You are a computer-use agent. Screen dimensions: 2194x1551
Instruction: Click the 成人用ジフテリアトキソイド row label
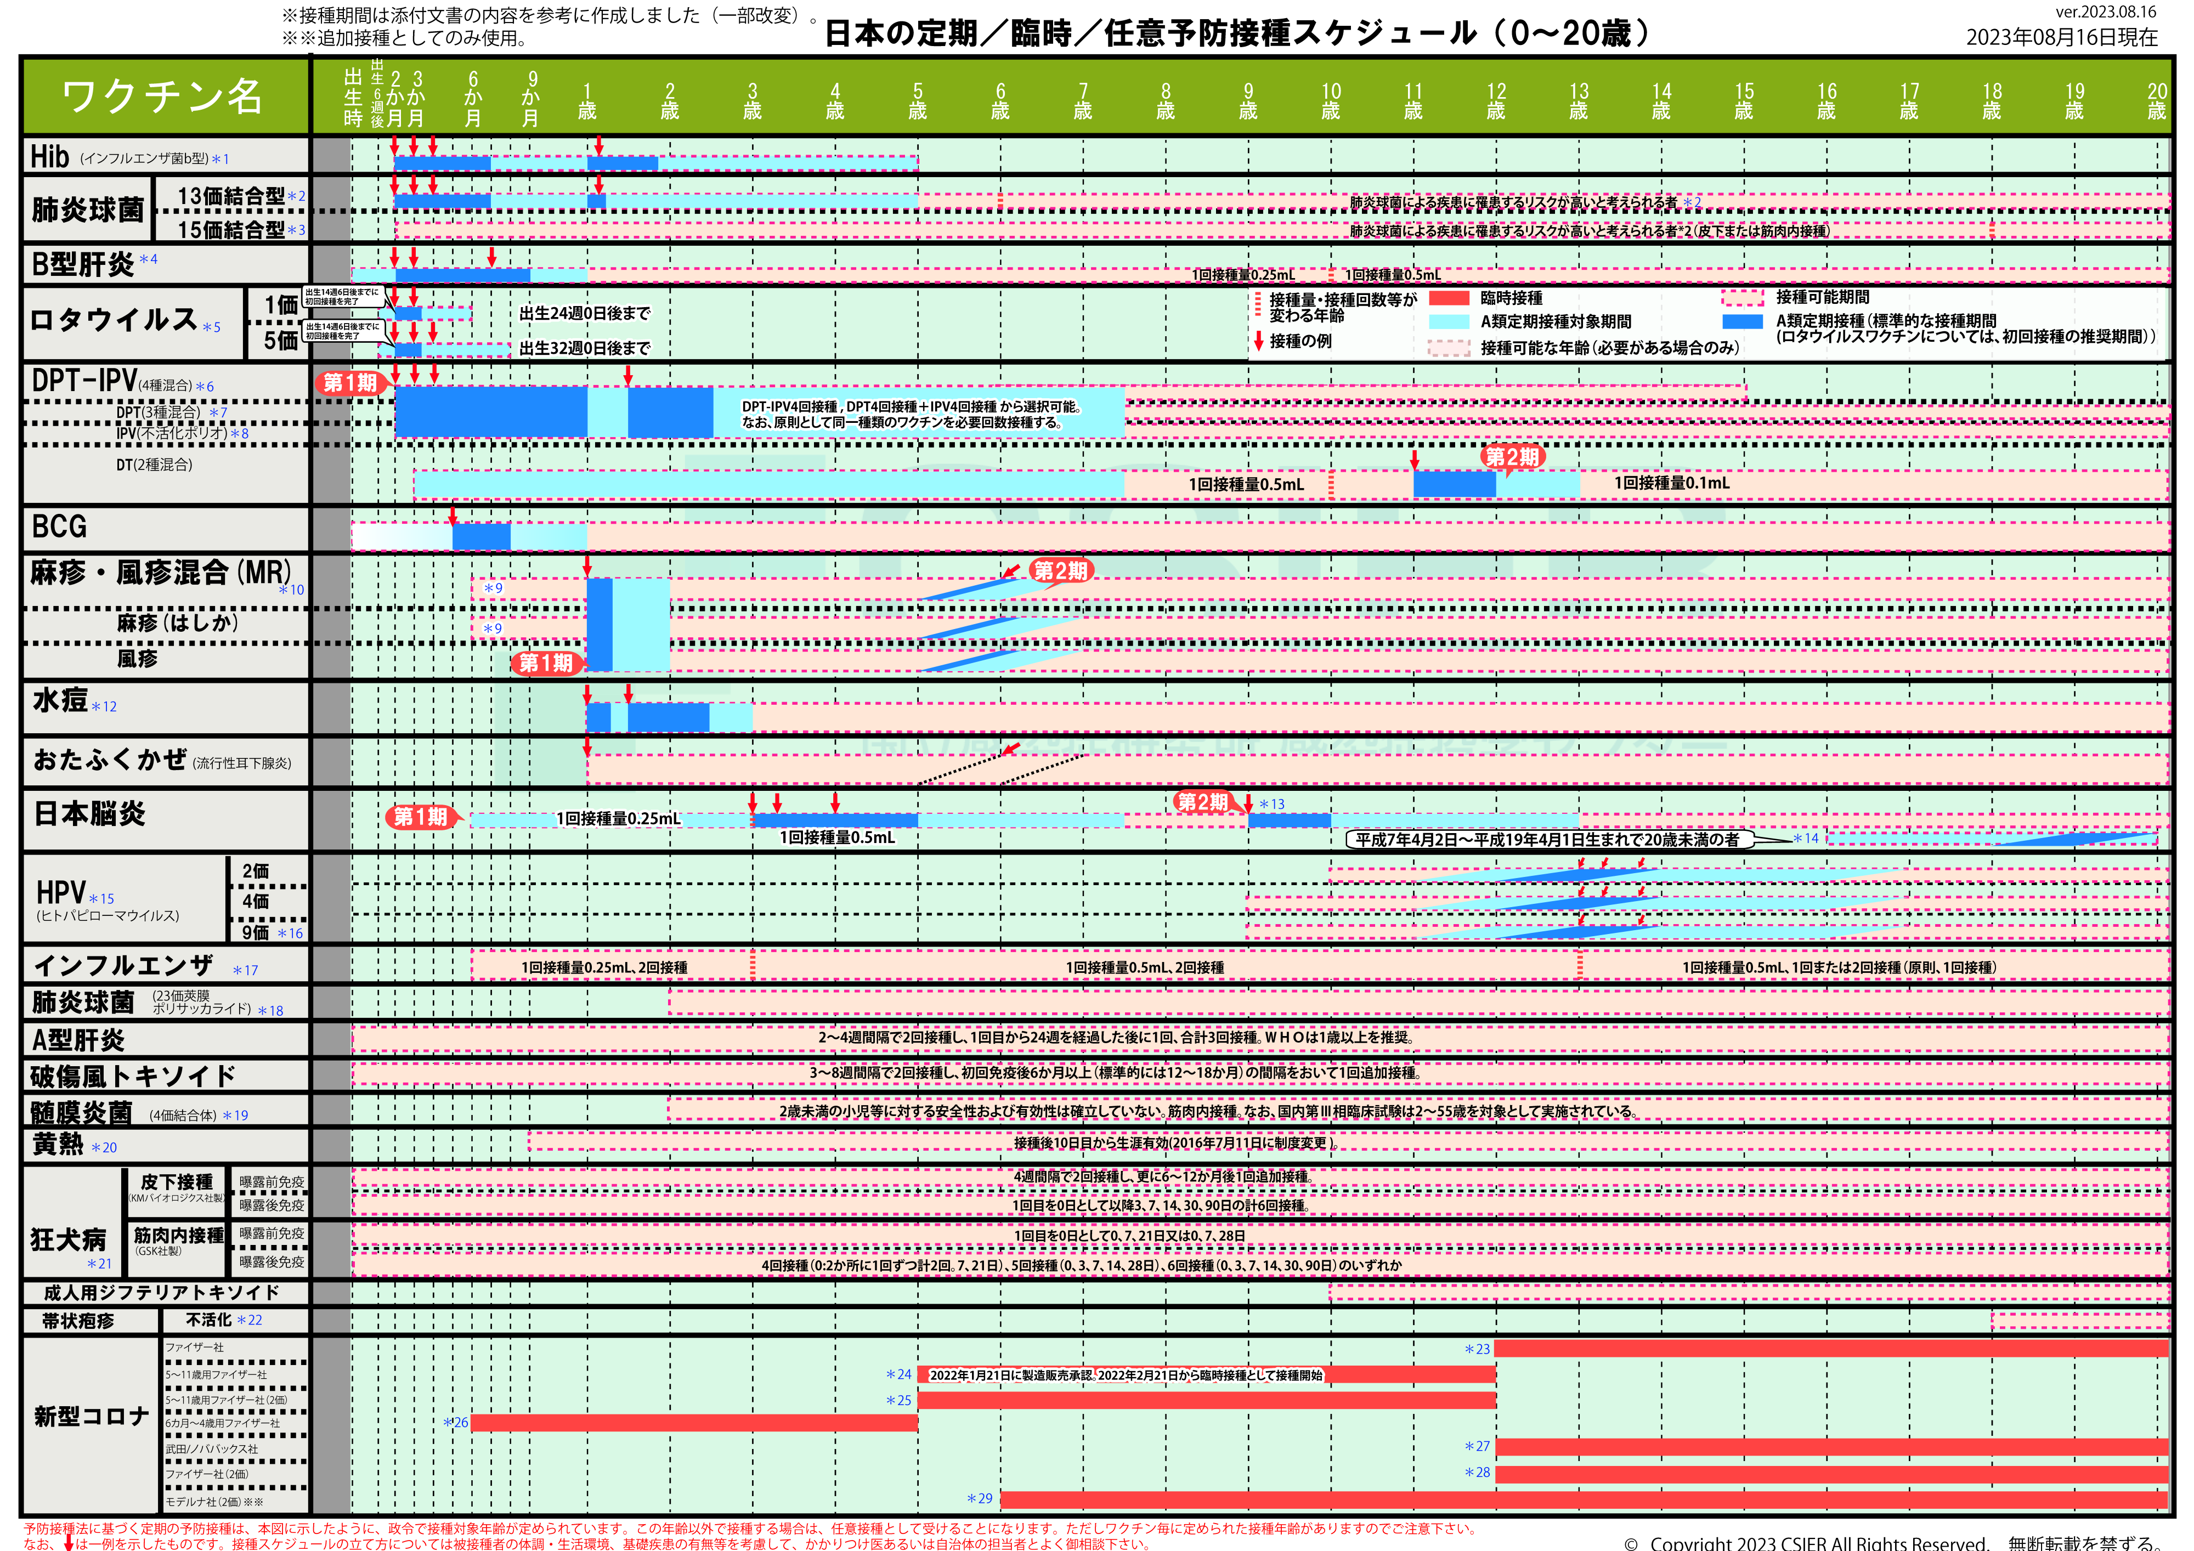pyautogui.click(x=161, y=1293)
